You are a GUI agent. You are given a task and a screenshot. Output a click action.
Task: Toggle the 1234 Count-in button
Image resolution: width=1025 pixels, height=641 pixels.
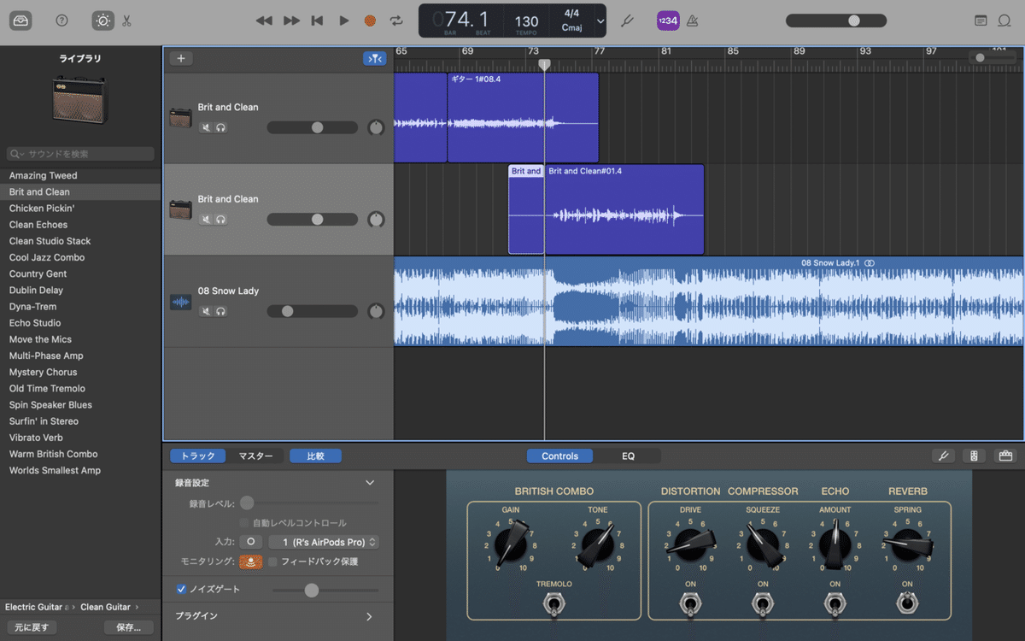click(x=668, y=21)
